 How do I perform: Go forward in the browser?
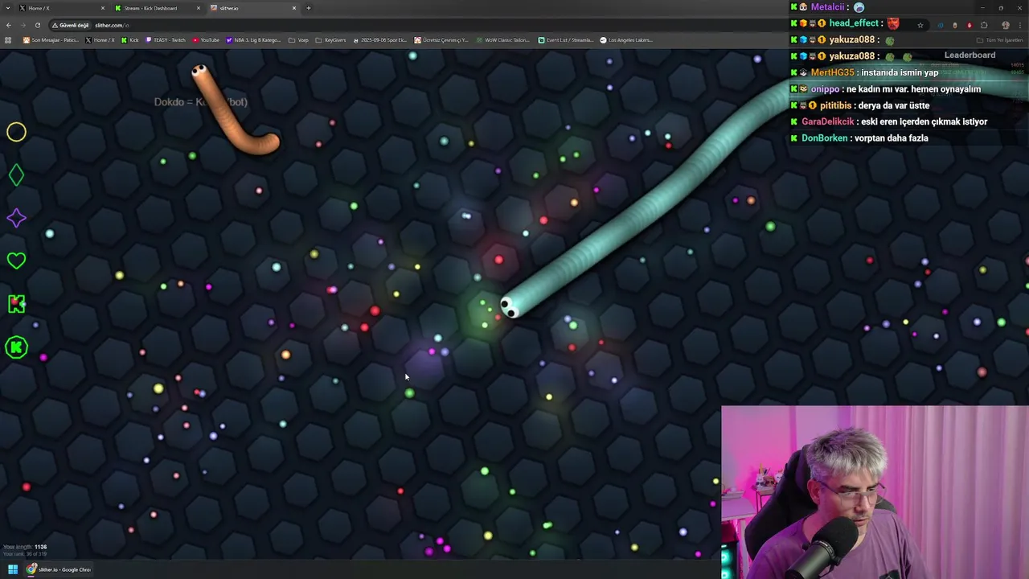pyautogui.click(x=23, y=25)
